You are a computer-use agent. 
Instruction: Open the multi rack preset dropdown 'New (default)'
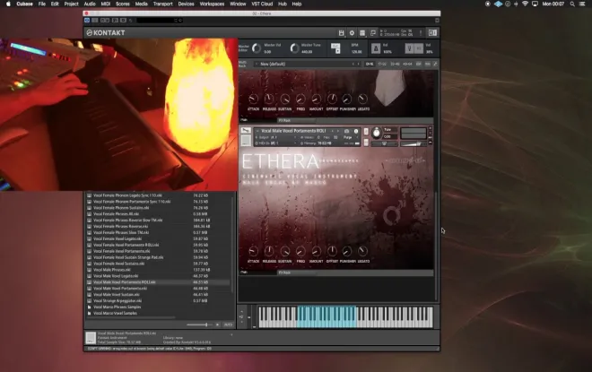306,65
